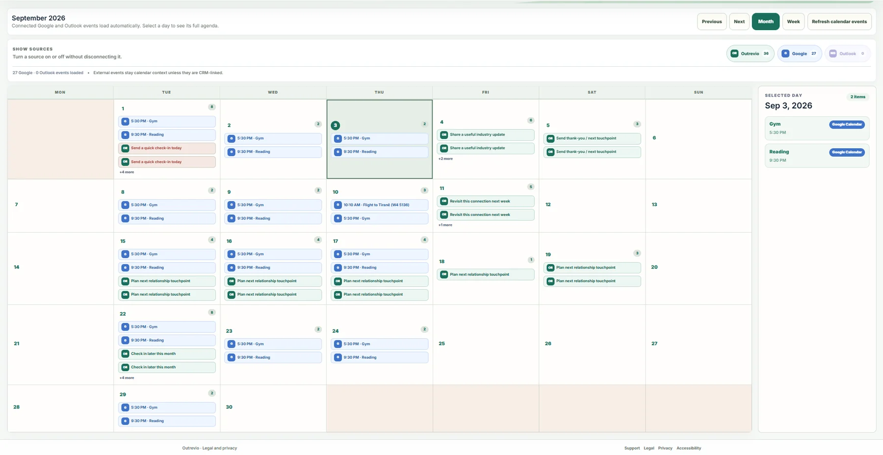The height and width of the screenshot is (455, 883).
Task: Click Outrevio icon on first Sep 1 quick check-in
Action: [125, 148]
